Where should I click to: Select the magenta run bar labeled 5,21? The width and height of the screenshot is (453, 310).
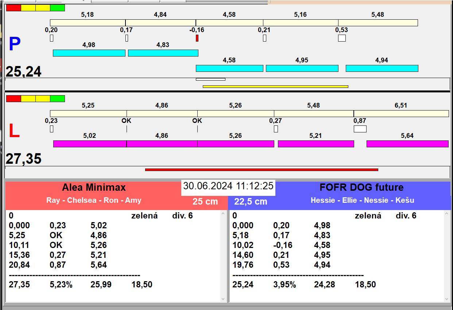point(316,144)
